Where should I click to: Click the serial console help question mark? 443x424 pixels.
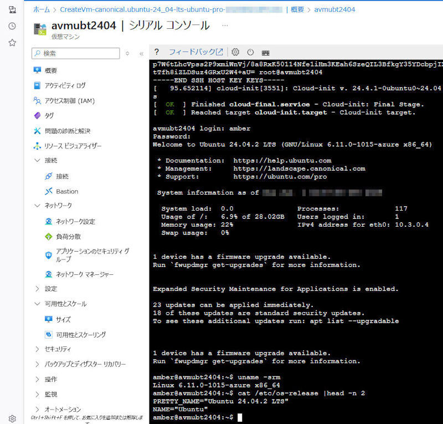[157, 52]
